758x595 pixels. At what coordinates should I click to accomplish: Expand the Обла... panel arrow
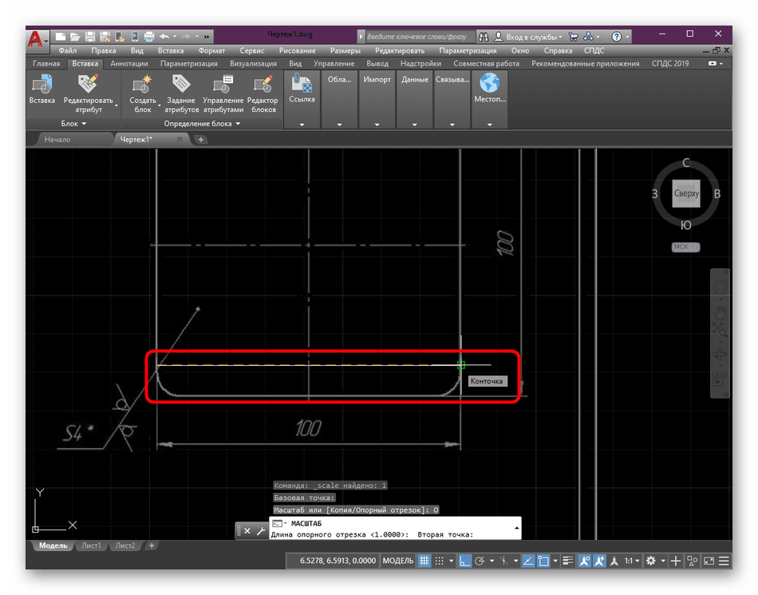coord(339,125)
